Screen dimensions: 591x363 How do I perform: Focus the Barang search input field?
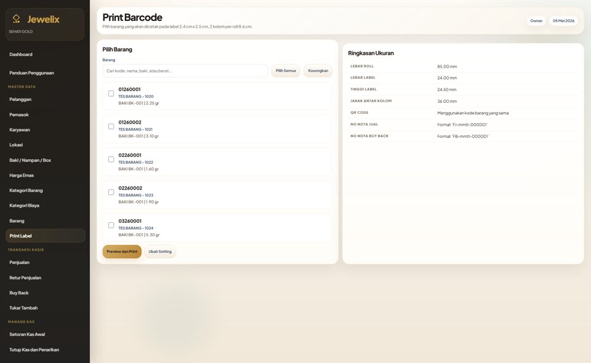click(x=185, y=71)
